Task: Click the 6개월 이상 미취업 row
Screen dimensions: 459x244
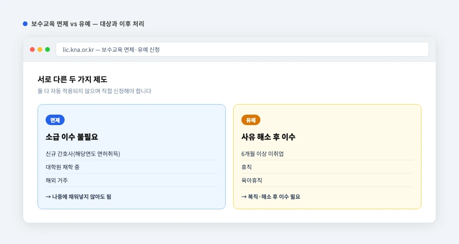Action: [327, 154]
